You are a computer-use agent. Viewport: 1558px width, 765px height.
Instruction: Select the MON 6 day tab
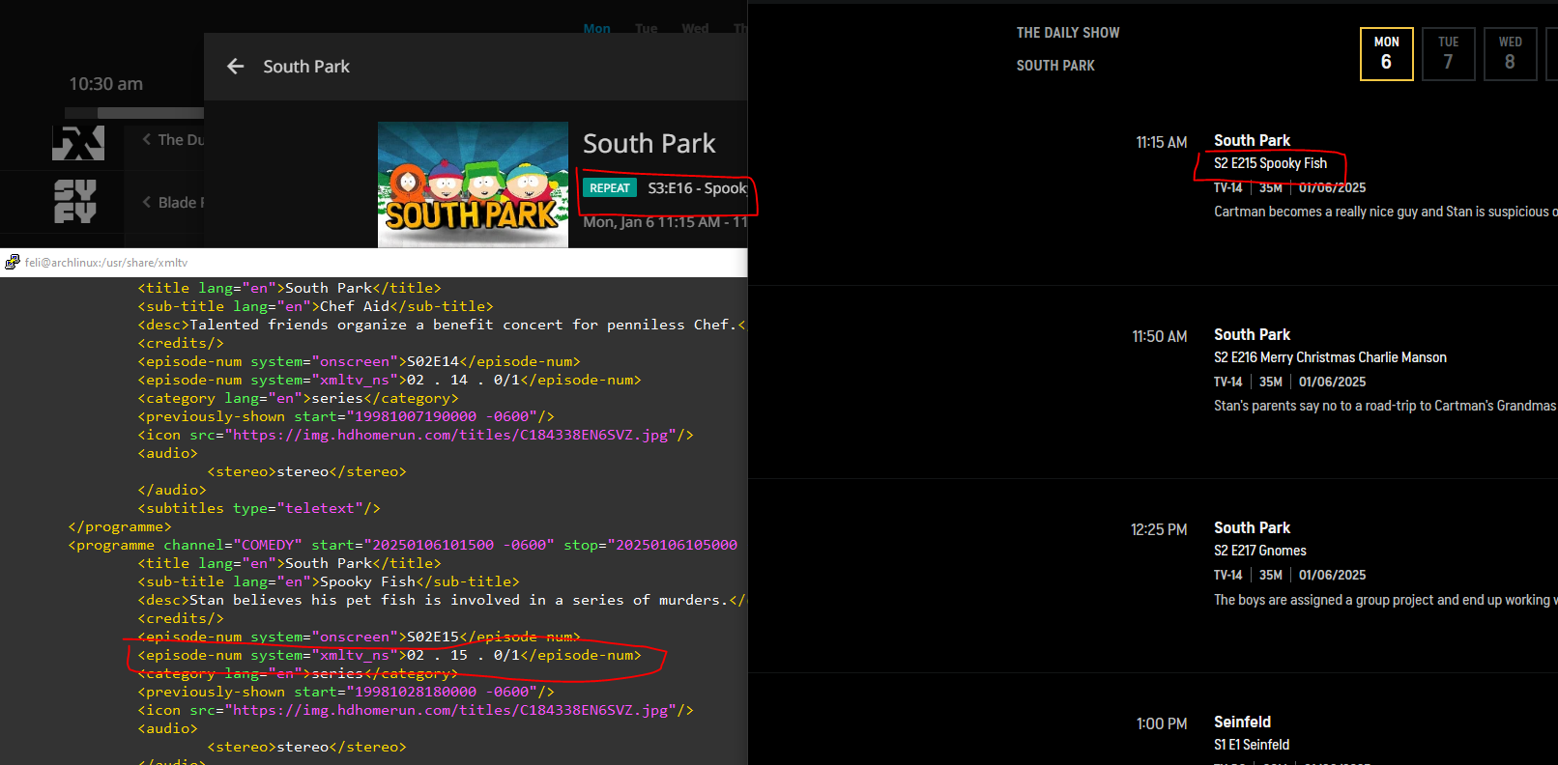1386,54
